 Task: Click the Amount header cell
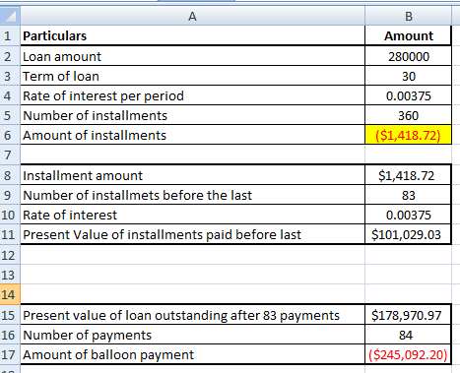[408, 35]
